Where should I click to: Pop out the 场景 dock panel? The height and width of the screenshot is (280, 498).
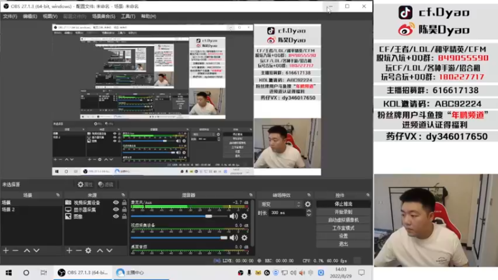pyautogui.click(x=58, y=195)
